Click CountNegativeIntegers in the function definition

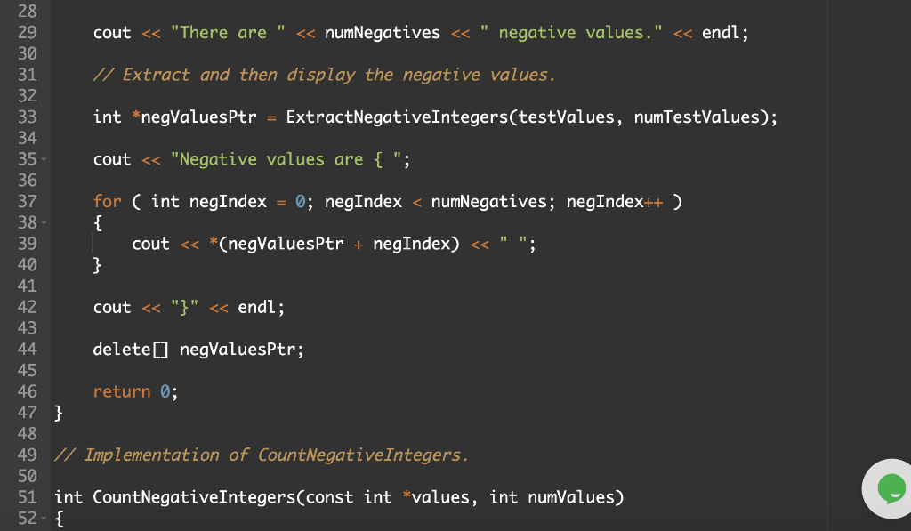194,497
